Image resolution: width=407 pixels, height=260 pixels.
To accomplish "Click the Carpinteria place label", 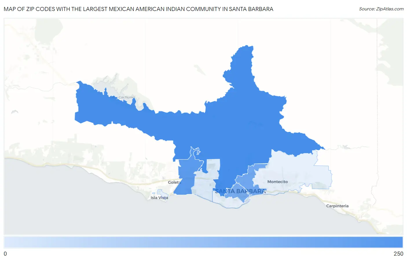I will [337, 206].
